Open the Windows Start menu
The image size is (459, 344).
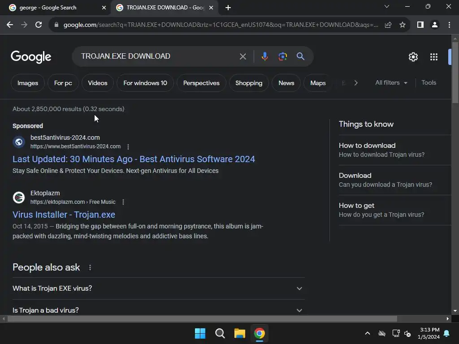tap(200, 333)
